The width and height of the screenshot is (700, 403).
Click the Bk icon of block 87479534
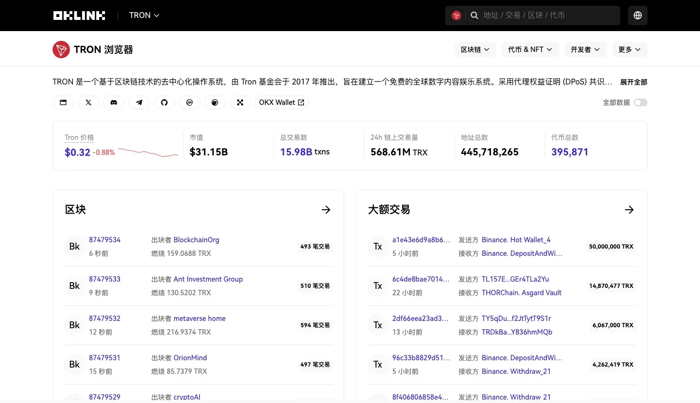[74, 247]
